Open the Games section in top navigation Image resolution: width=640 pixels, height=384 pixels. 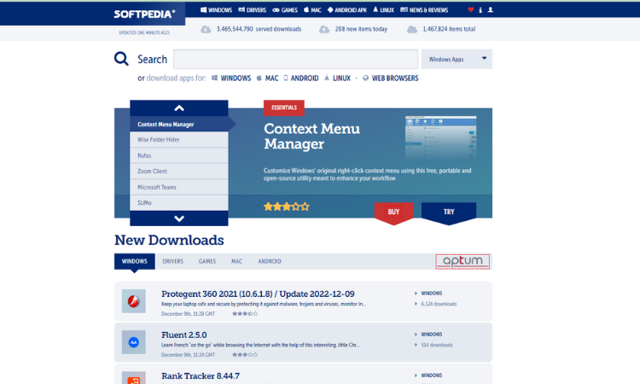[285, 10]
